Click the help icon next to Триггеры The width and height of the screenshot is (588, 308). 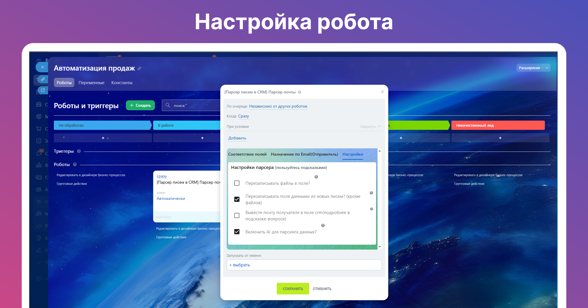(79, 151)
